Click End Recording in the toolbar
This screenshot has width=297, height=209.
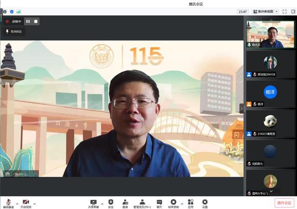[173, 203]
